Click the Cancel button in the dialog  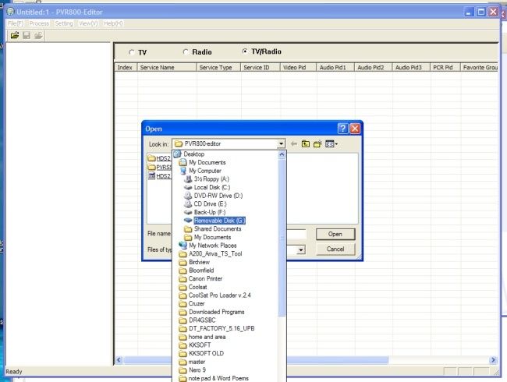click(335, 249)
